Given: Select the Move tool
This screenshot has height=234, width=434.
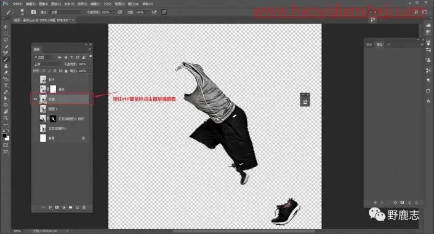Looking at the screenshot, I should (6, 27).
